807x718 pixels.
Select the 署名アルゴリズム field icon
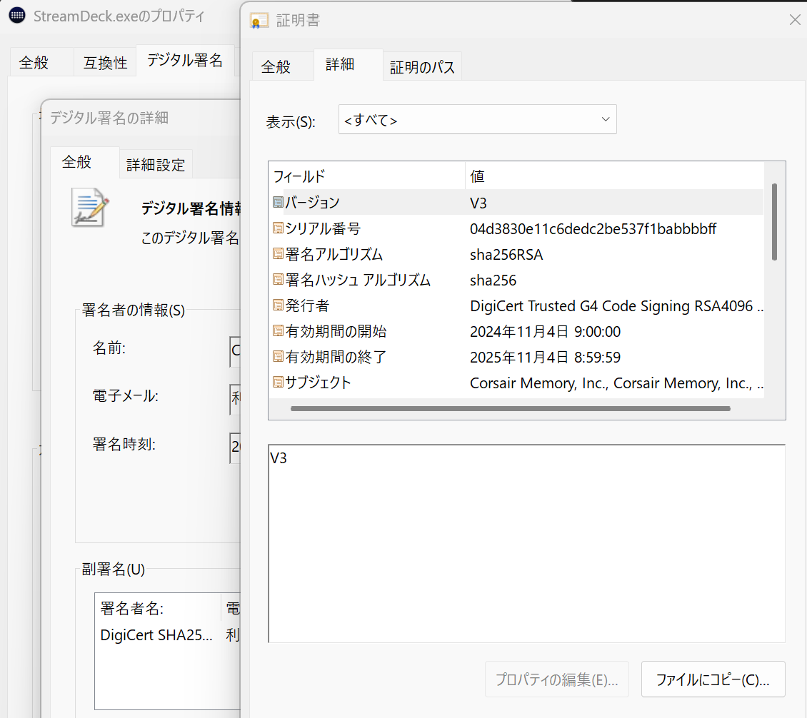click(x=278, y=253)
